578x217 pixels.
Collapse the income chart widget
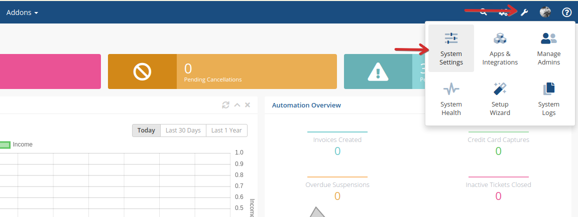coord(237,105)
